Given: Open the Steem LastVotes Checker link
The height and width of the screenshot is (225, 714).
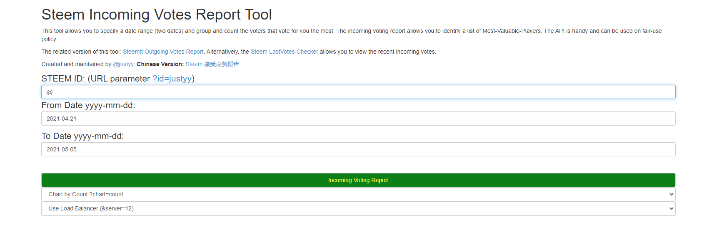Looking at the screenshot, I should 284,52.
